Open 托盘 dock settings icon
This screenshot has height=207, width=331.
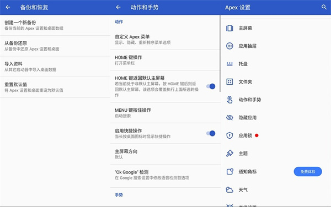pyautogui.click(x=229, y=64)
